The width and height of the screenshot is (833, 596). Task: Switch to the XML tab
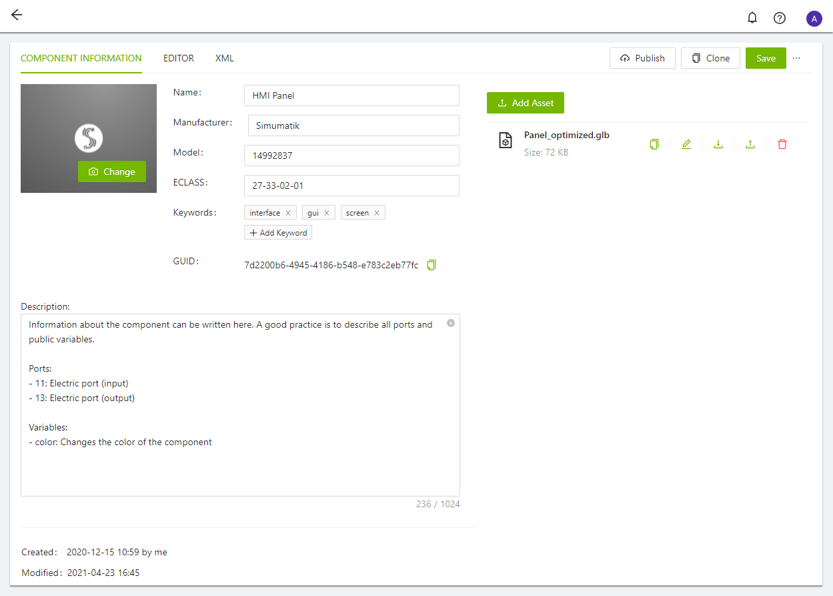tap(225, 58)
